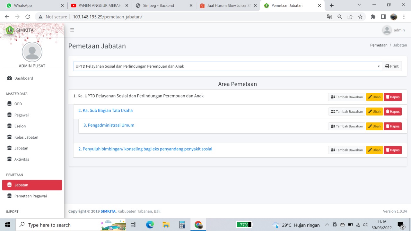Open the UPTD unit selection dropdown
411x231 pixels.
coord(227,66)
